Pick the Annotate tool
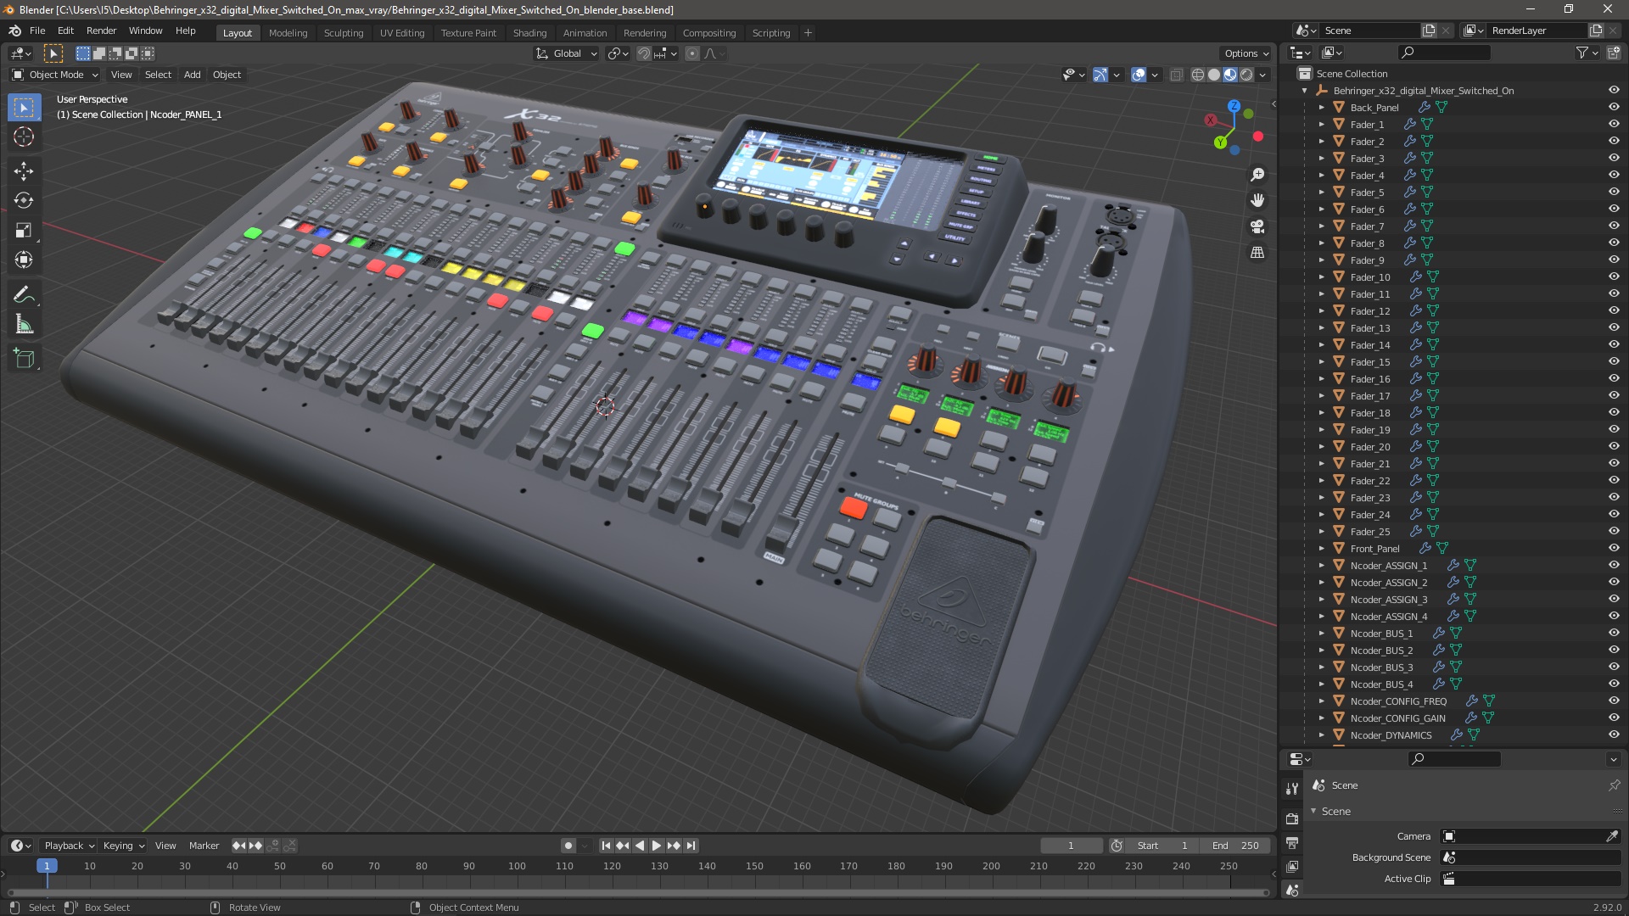This screenshot has width=1629, height=916. tap(24, 295)
